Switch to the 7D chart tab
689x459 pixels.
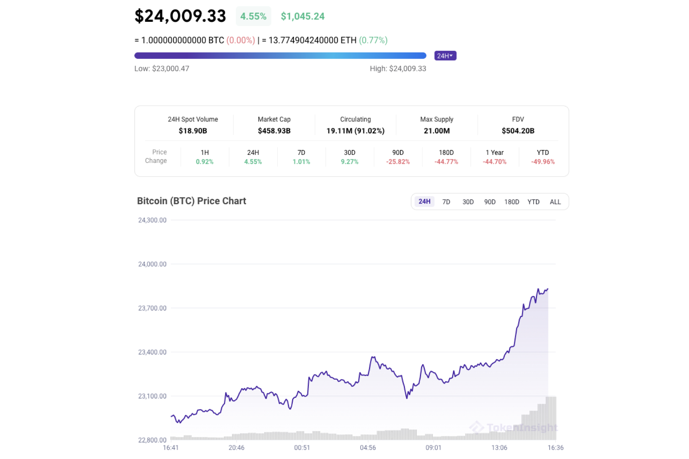click(446, 202)
